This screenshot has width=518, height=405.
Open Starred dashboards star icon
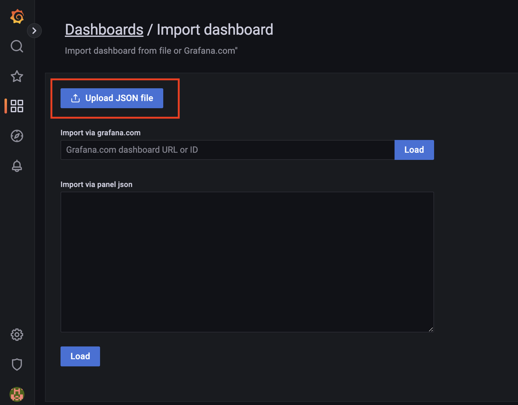[17, 76]
